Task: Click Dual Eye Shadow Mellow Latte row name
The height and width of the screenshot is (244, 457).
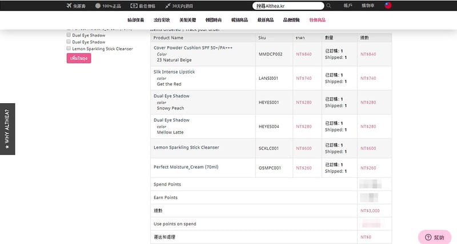Action: pos(171,120)
